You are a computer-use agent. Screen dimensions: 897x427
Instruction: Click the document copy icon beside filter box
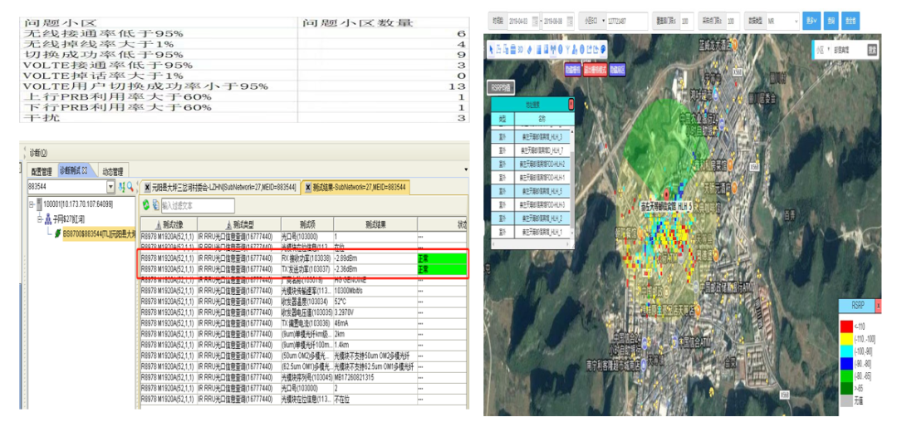155,205
